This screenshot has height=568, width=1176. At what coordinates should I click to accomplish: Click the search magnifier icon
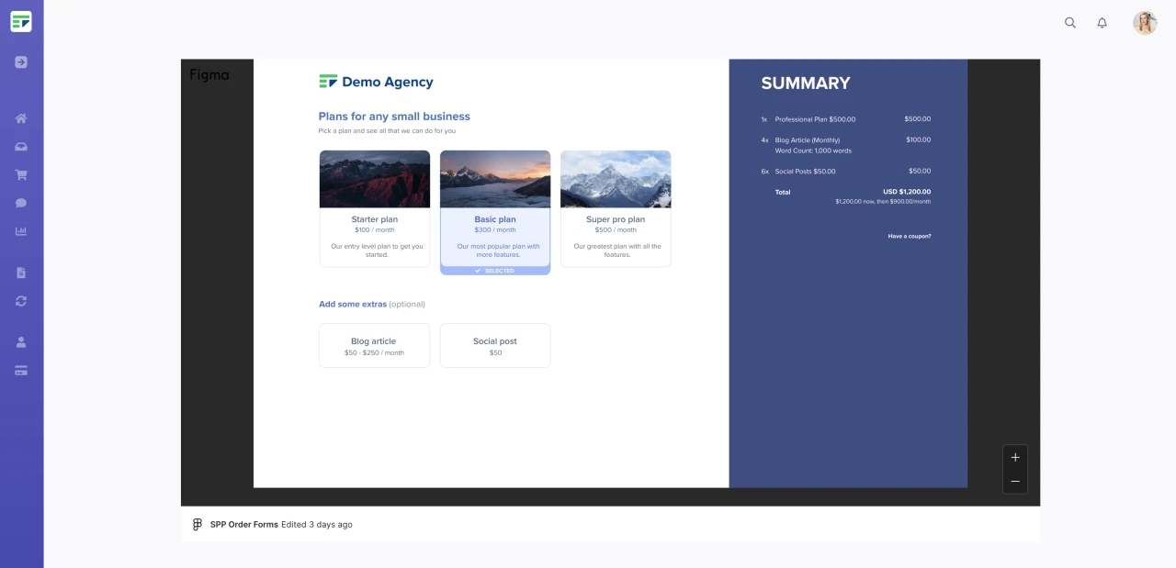pos(1070,23)
